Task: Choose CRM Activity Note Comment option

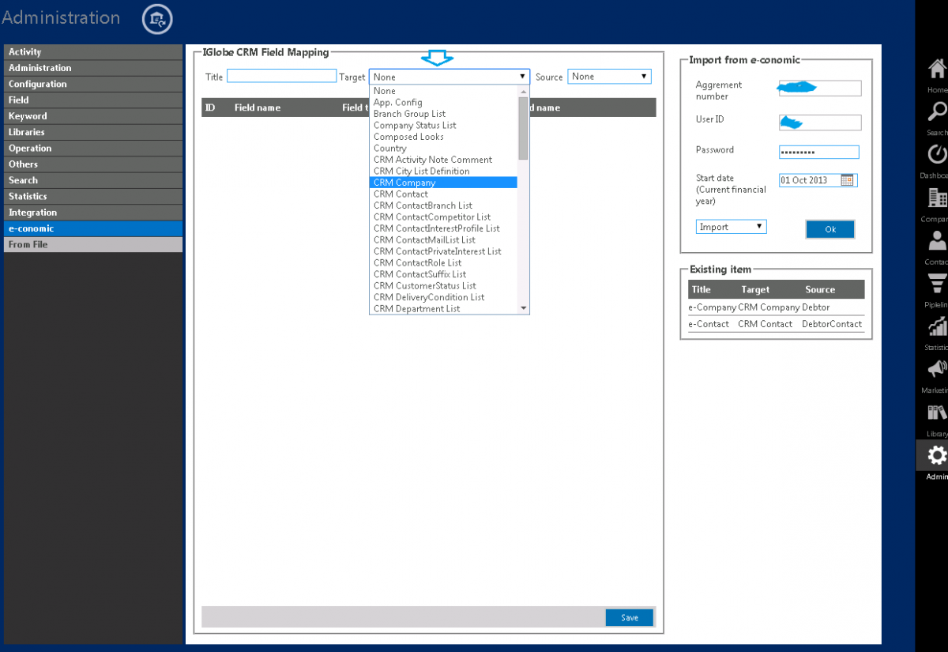Action: (443, 160)
